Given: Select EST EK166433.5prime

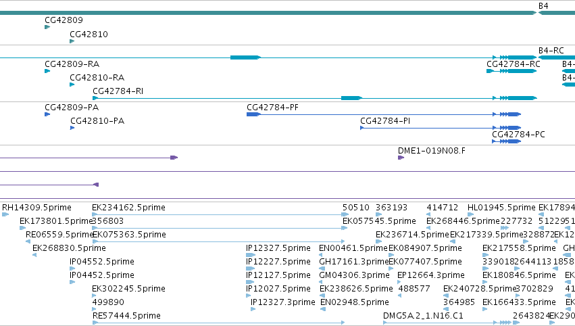Looking at the screenshot, I should tap(520, 303).
